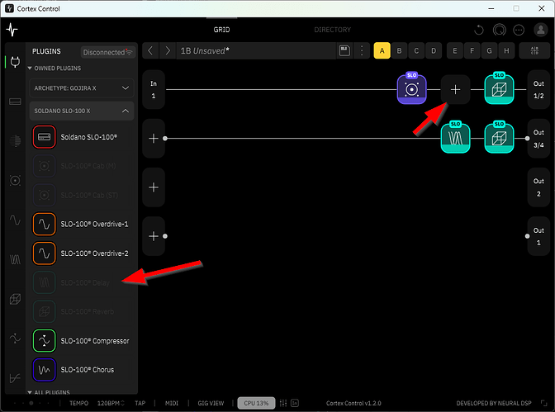The height and width of the screenshot is (412, 555).
Task: Click the CPU 13% meter
Action: coord(256,403)
